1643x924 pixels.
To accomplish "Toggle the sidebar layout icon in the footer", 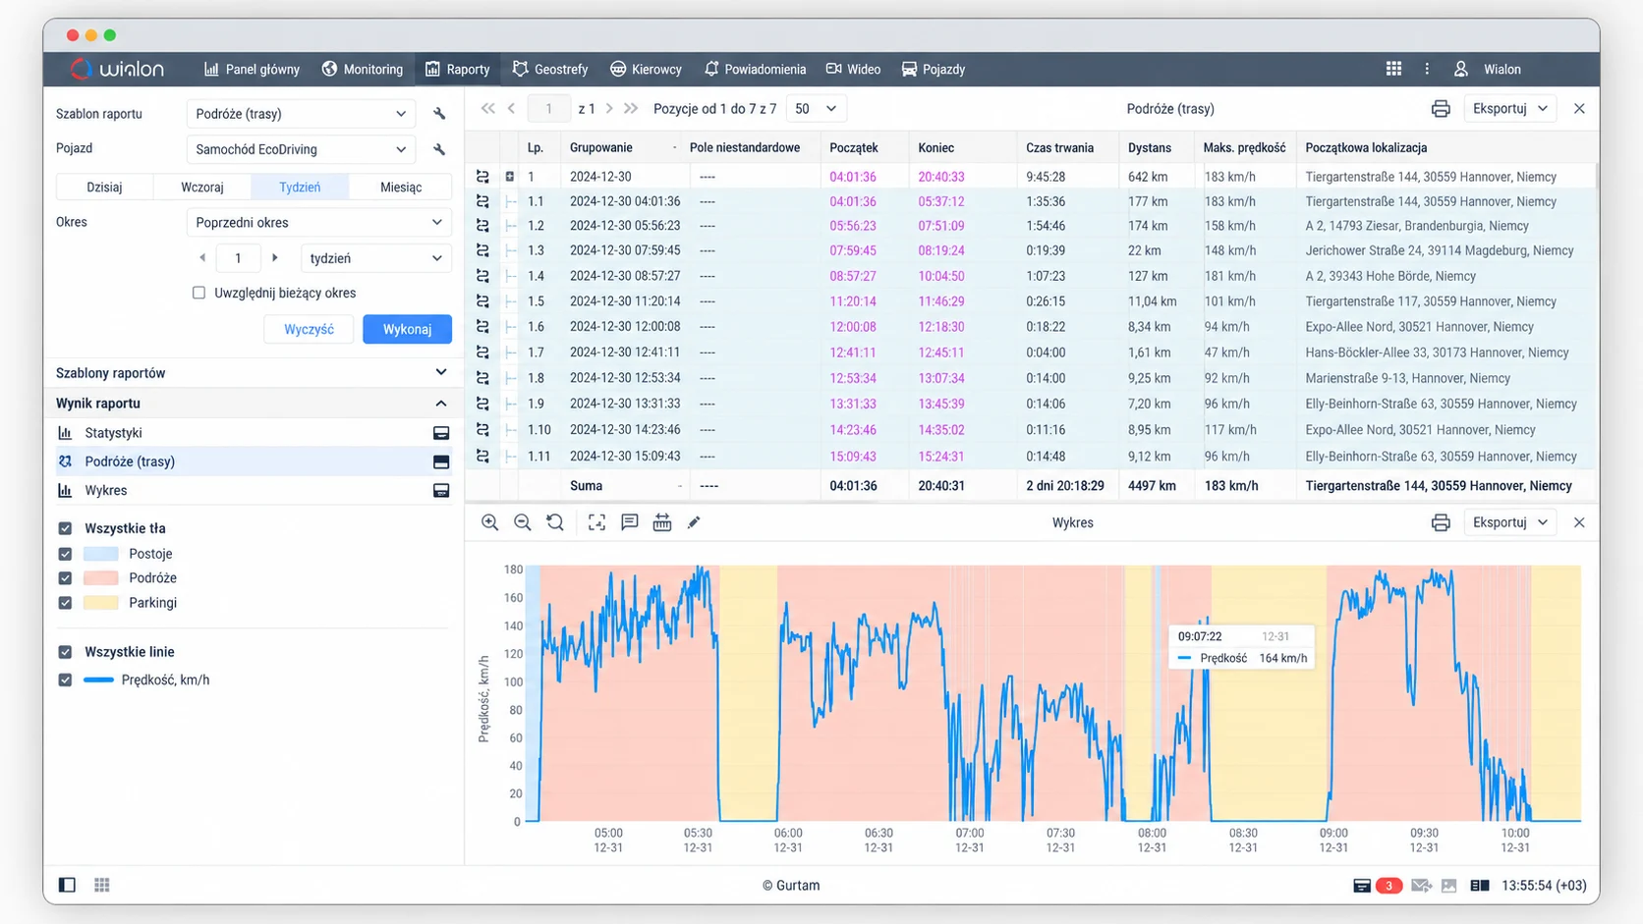I will pos(67,885).
